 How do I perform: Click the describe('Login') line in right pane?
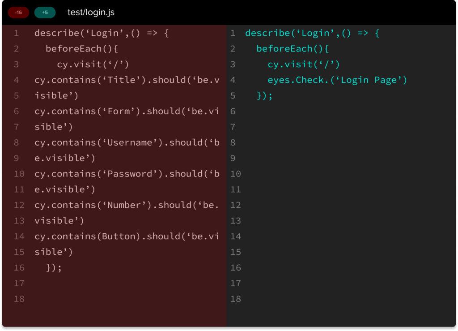[x=312, y=33]
